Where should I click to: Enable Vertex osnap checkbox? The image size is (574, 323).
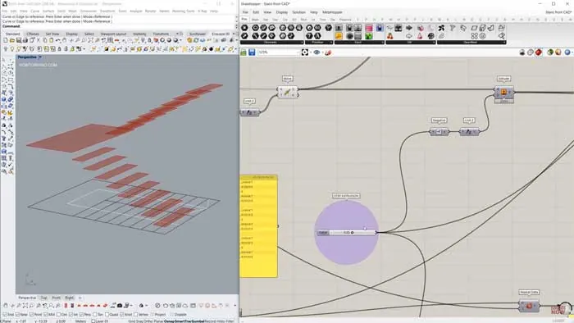136,315
